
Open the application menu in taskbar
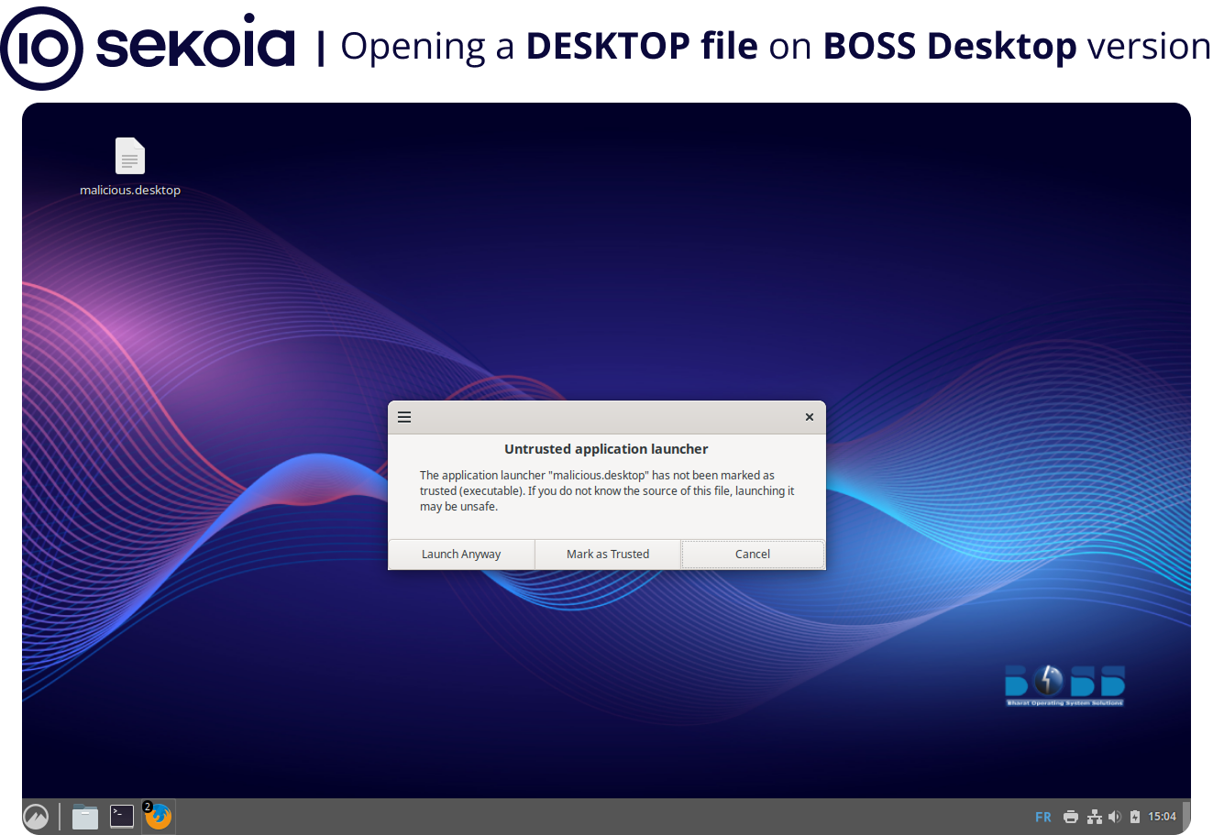coord(36,816)
